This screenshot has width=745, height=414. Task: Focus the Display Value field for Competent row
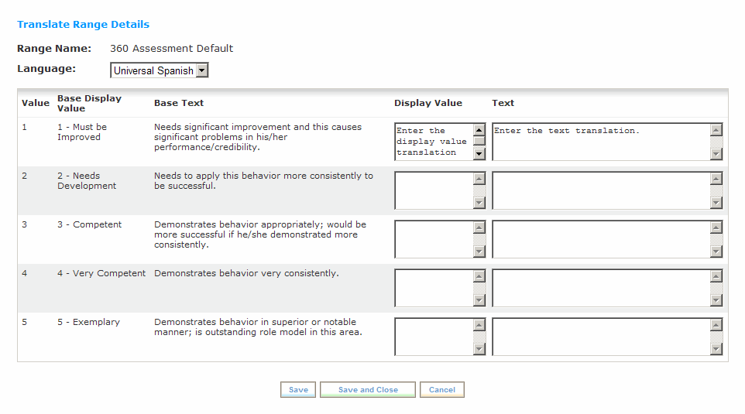434,239
